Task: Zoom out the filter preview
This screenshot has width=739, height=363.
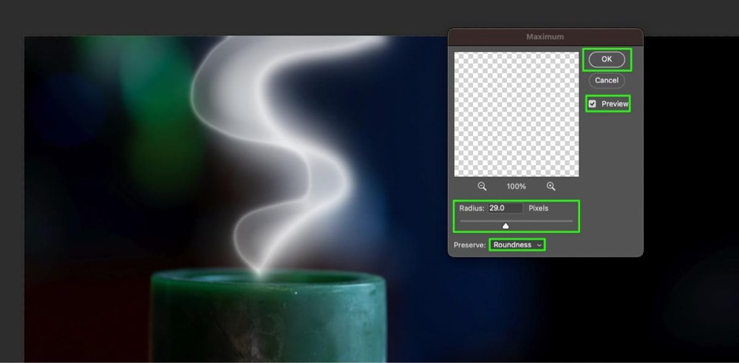Action: 482,186
